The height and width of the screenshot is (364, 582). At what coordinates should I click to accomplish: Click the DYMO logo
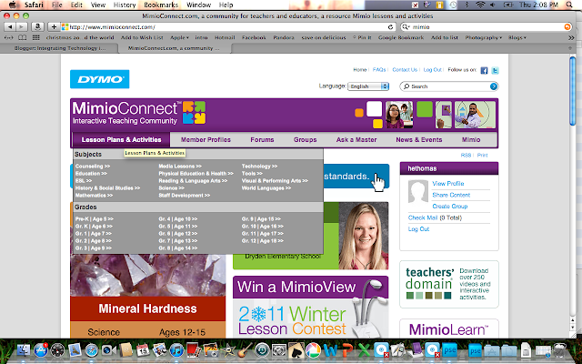click(x=99, y=79)
